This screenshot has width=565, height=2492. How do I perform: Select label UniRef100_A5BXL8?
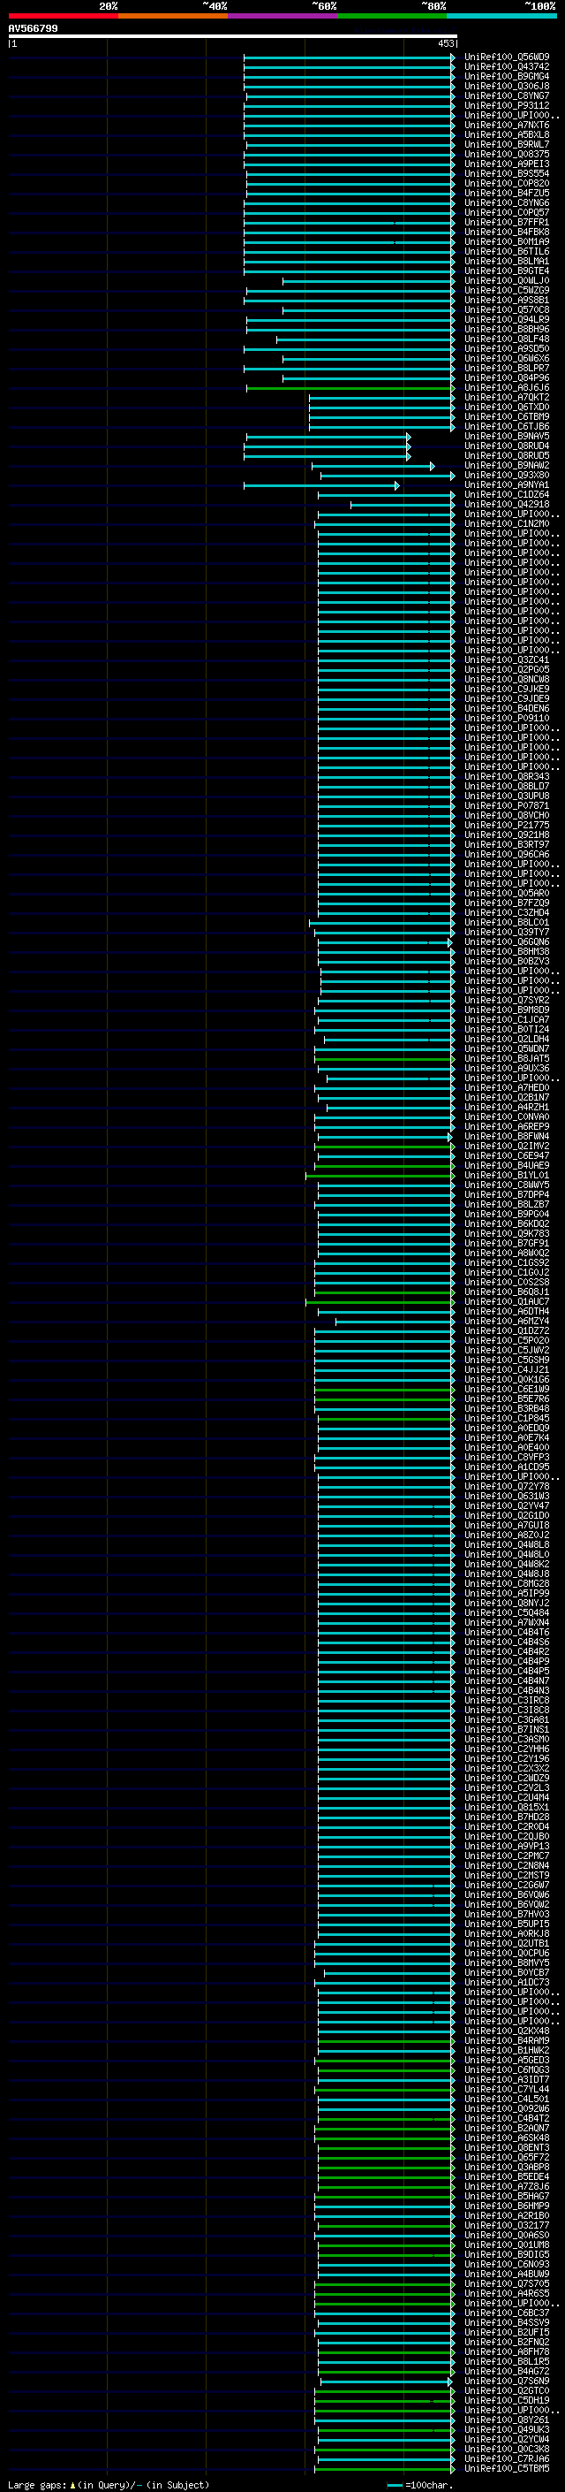506,134
